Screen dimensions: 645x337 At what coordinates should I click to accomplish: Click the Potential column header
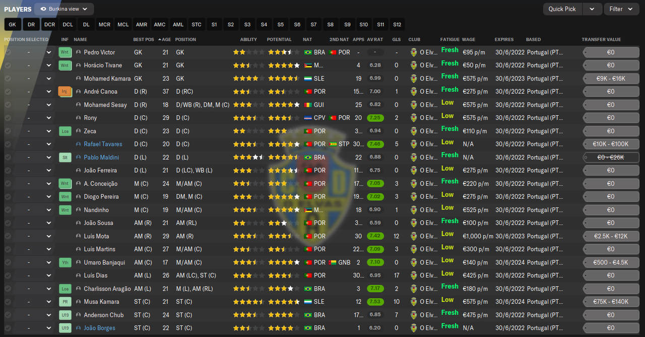(x=279, y=39)
